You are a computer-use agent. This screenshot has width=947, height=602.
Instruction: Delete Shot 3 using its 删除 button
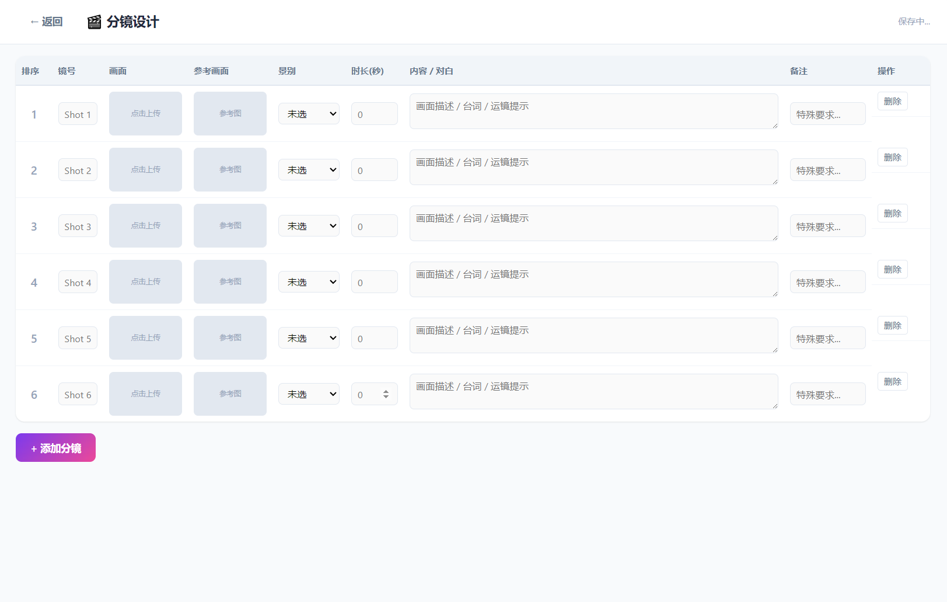click(892, 213)
